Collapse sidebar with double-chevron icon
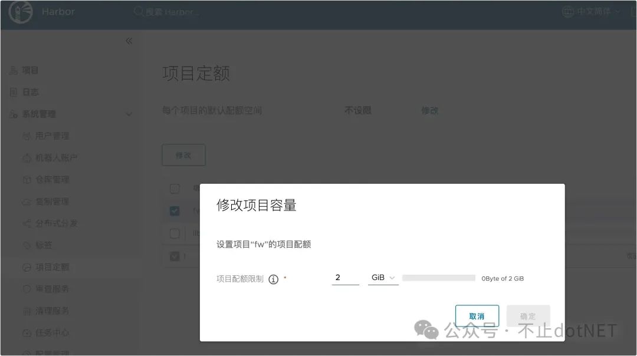The height and width of the screenshot is (356, 637). point(129,41)
